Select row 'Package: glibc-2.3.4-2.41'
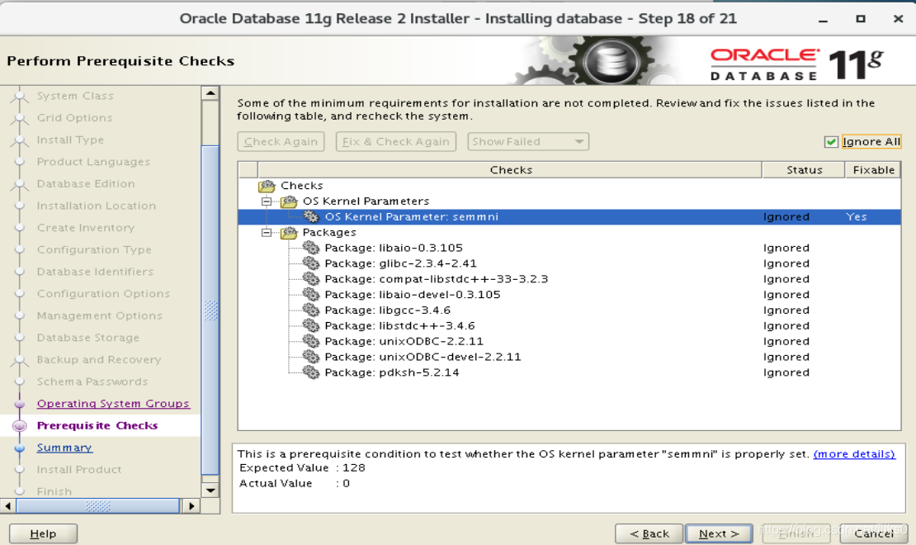This screenshot has width=916, height=545. 569,263
